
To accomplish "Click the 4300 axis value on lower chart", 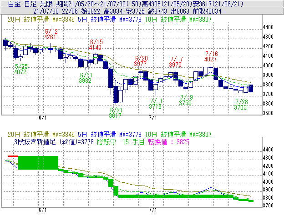I will coord(268,158).
